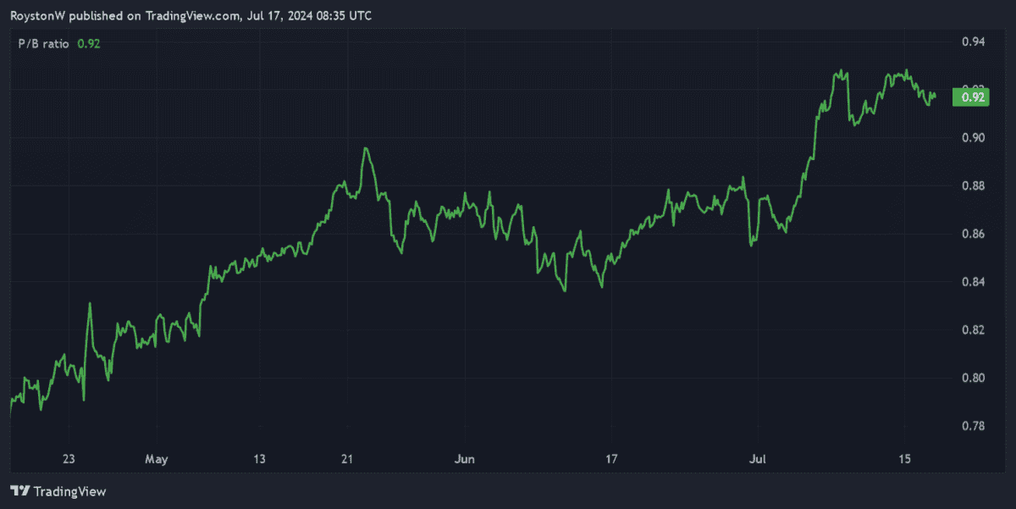Toggle the 0.92 price label highlight

pos(972,97)
